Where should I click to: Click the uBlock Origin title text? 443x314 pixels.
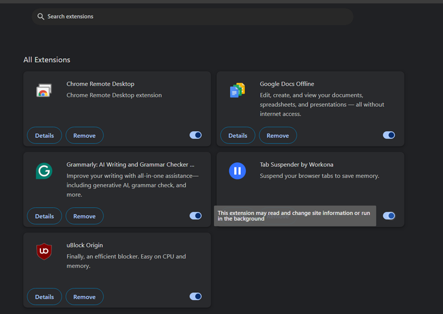pyautogui.click(x=85, y=245)
